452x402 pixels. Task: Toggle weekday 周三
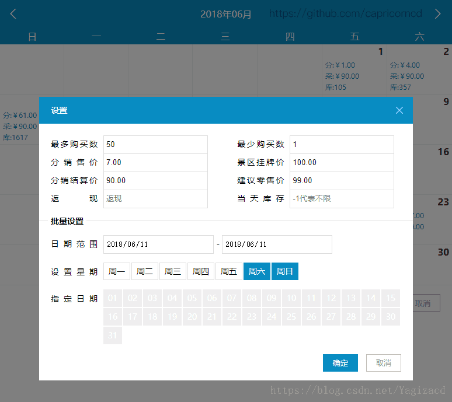[x=173, y=271]
